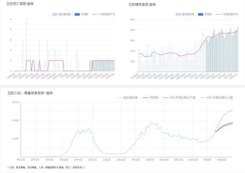The image size is (245, 173).
Task: Toggle 予測数 legend in 日別陽性者数 chart
Action: click(x=205, y=14)
